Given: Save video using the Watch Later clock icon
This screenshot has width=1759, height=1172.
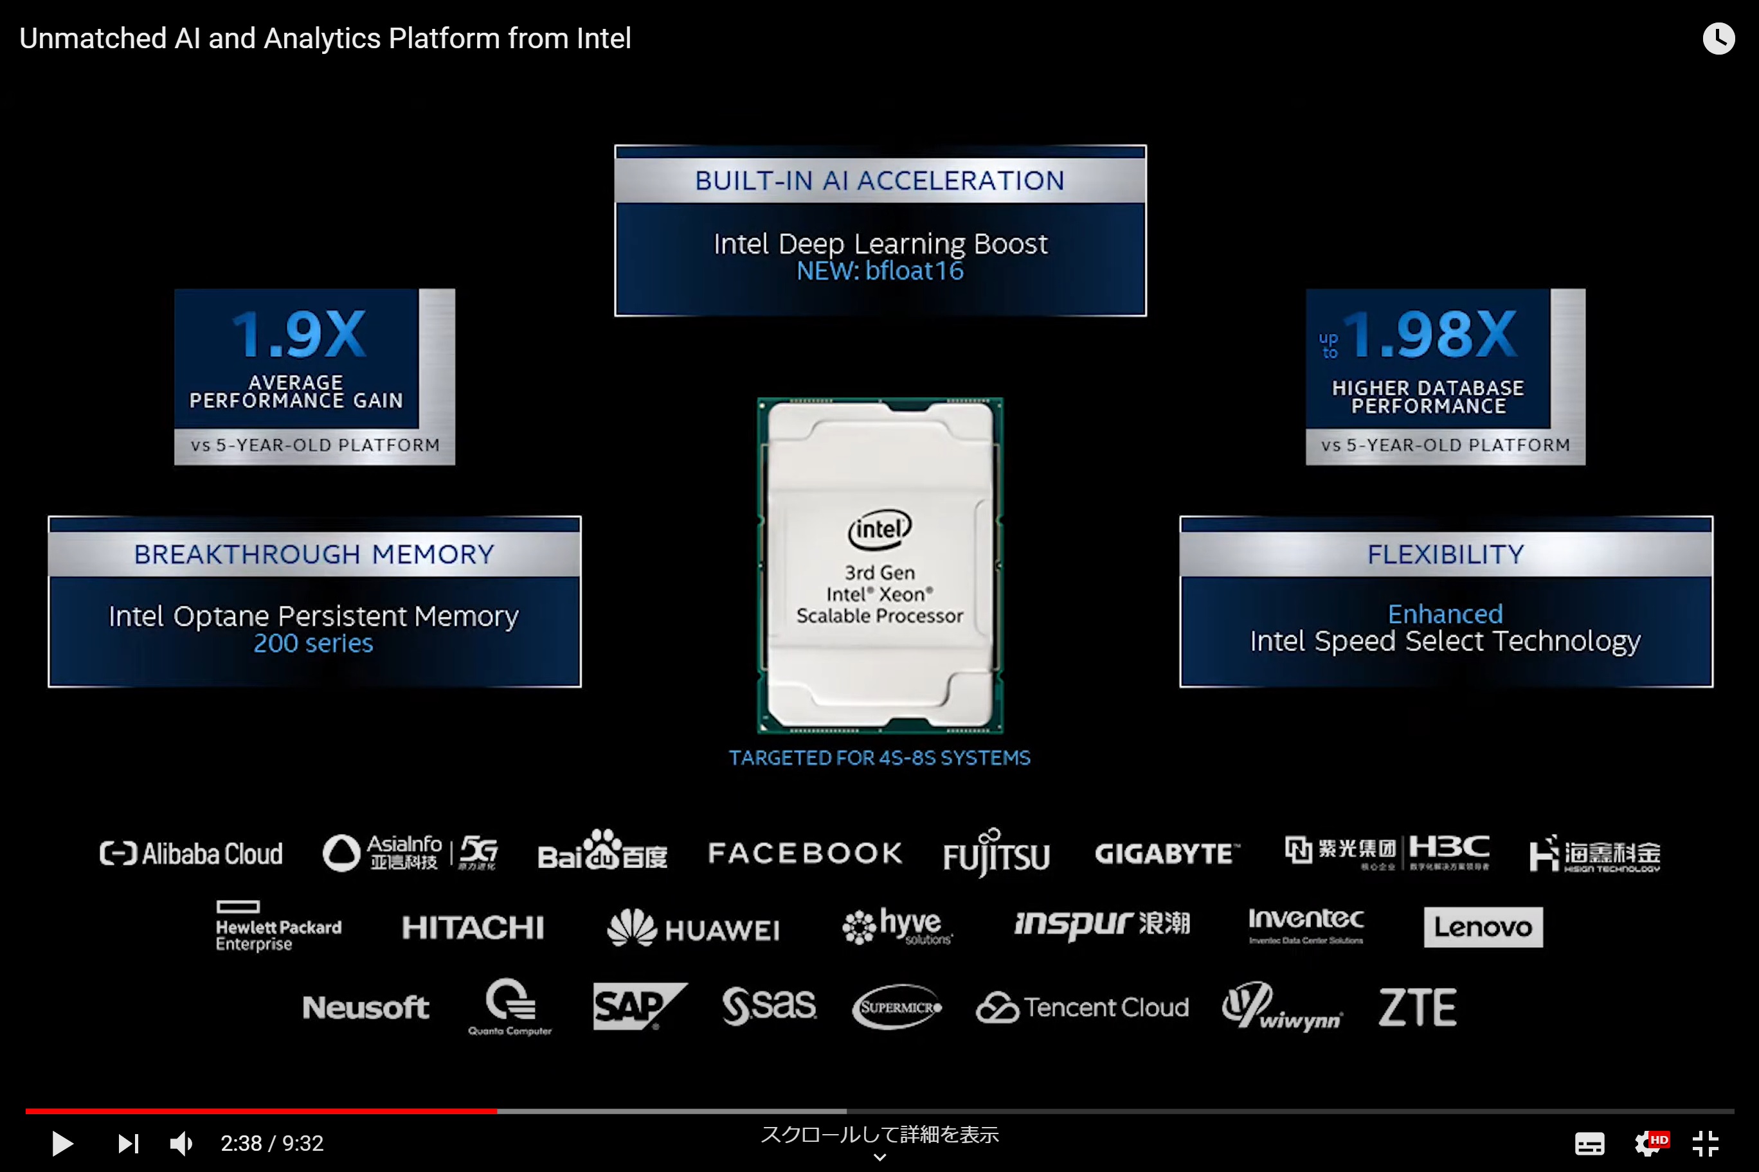Looking at the screenshot, I should click(1719, 38).
